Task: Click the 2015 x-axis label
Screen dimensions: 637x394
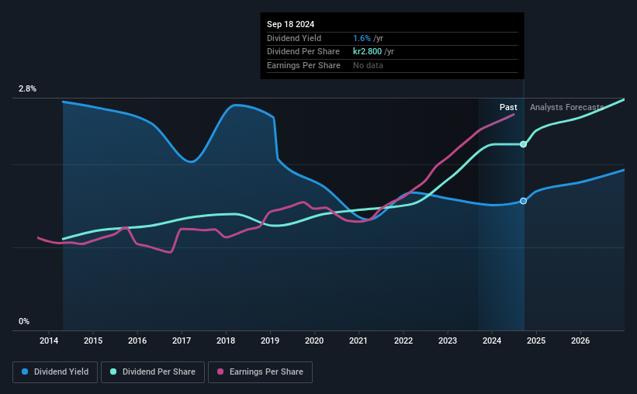Action: tap(93, 340)
